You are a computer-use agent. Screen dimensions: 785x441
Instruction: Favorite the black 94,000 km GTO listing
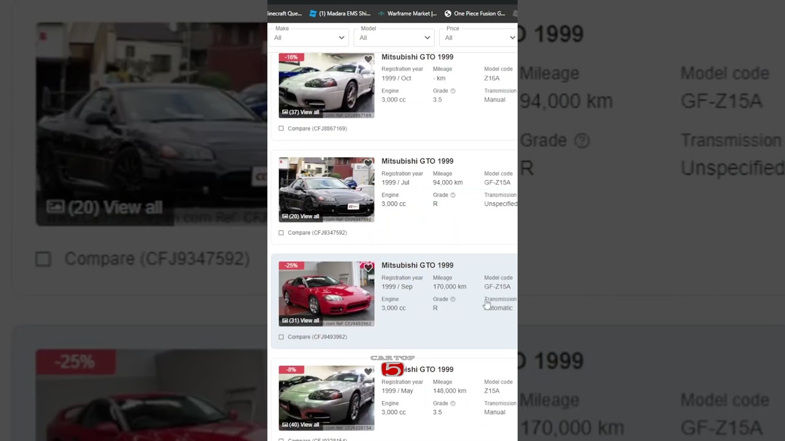point(368,164)
